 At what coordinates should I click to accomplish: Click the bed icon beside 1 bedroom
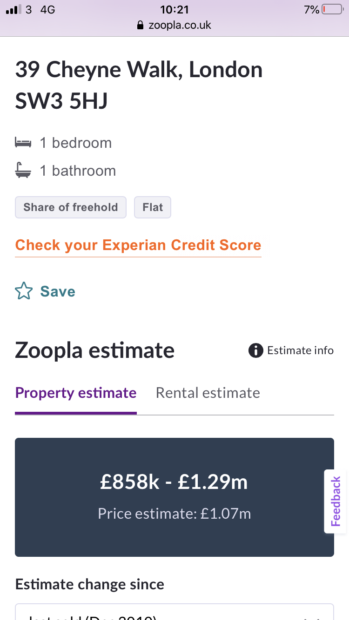point(23,143)
